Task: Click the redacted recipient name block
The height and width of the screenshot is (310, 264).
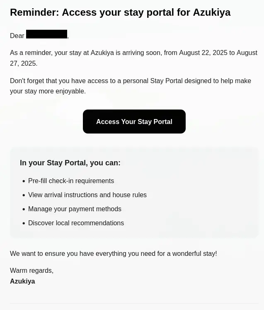Action: tap(46, 34)
